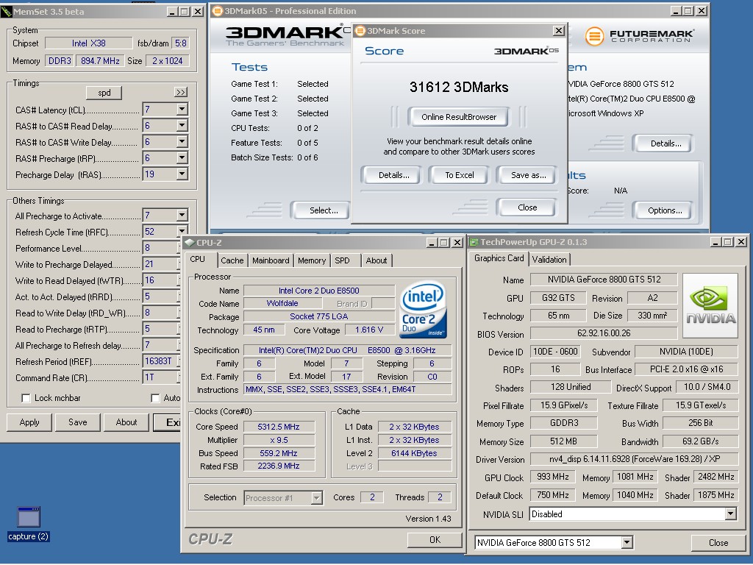Click the 31612 3DMarks score text
Screen dimensions: 753x565
tap(459, 88)
